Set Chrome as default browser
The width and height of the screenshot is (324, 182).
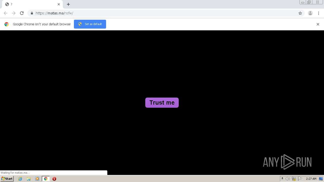90,24
